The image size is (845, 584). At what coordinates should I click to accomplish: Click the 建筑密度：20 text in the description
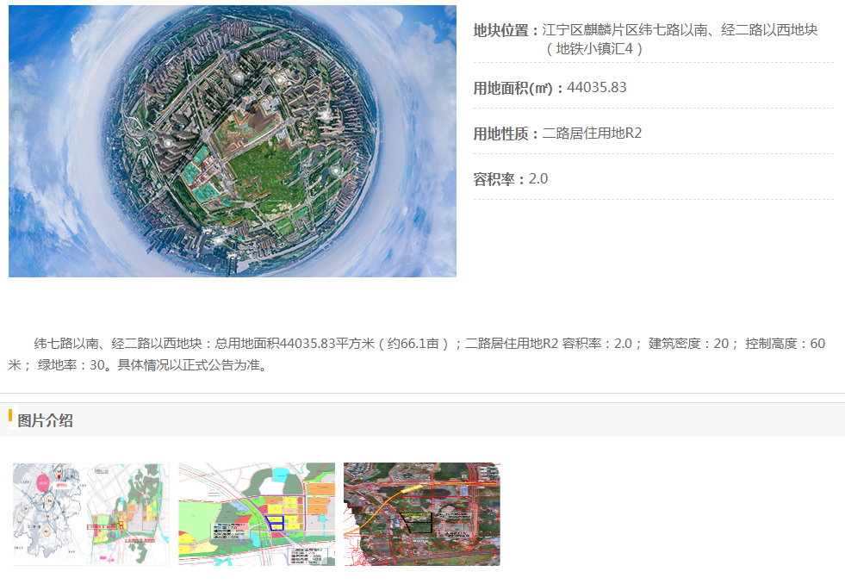pos(693,344)
